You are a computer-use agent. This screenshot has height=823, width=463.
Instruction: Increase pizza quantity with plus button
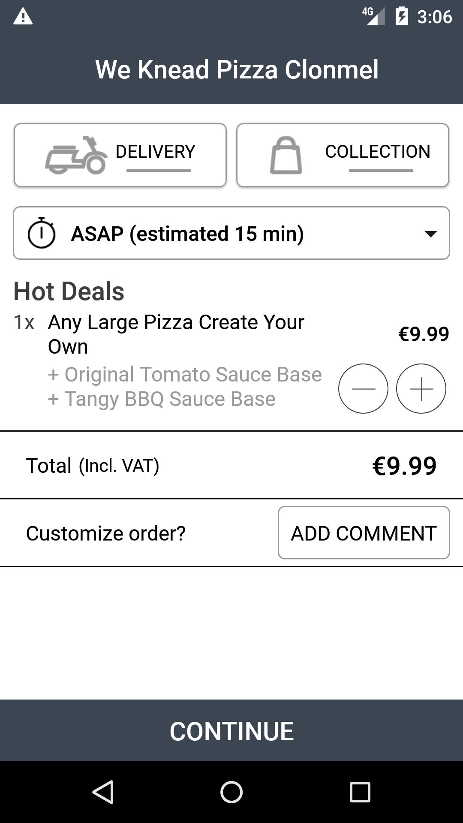tap(421, 389)
